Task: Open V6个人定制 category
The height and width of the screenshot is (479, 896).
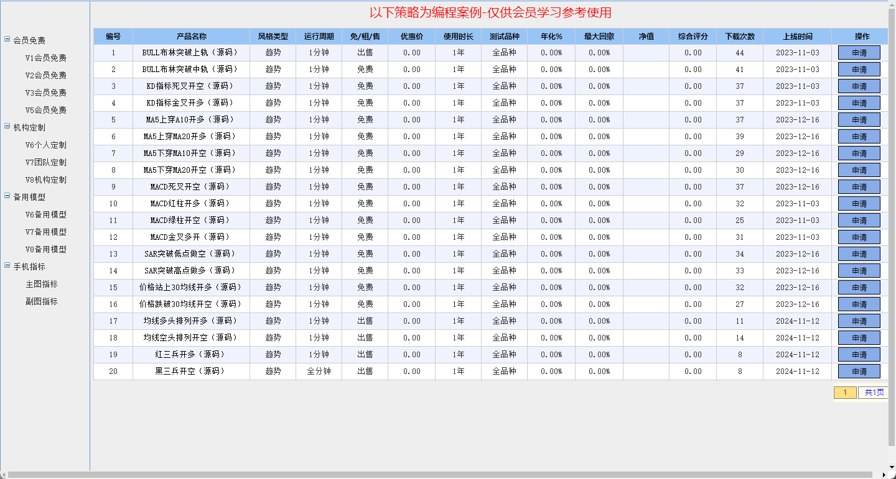Action: [46, 145]
